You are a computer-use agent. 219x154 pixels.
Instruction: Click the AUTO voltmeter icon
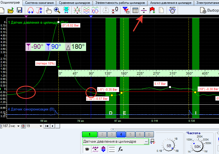tap(172, 10)
